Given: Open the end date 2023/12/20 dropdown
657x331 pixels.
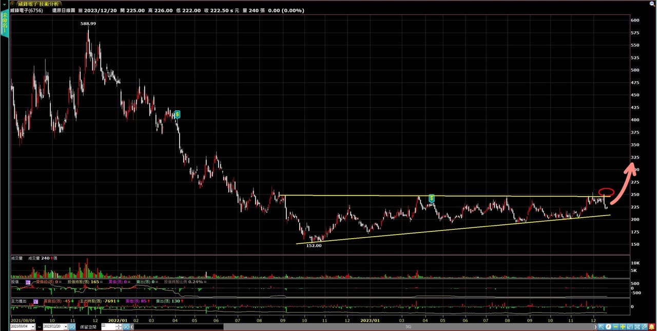Looking at the screenshot, I should [x=66, y=326].
